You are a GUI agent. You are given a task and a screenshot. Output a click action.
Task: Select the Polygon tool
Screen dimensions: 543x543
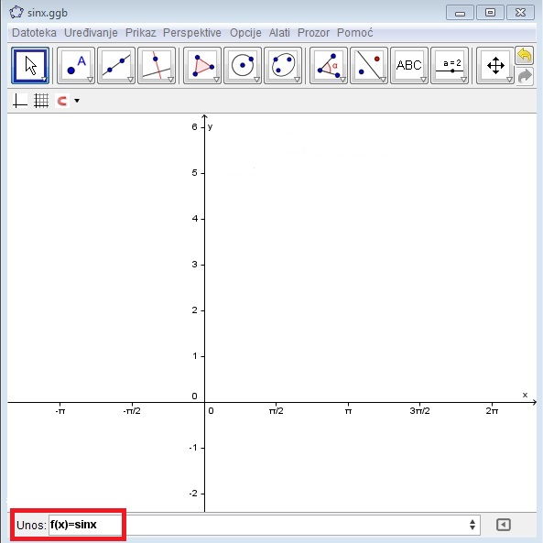click(202, 65)
